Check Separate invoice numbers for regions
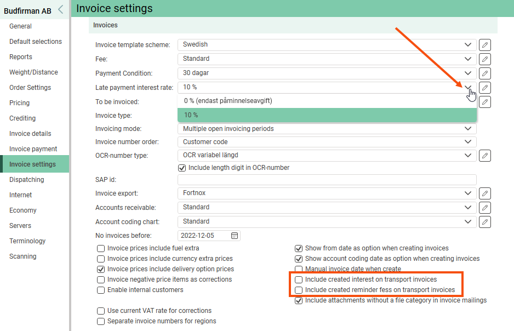Image resolution: width=514 pixels, height=331 pixels. click(x=101, y=321)
